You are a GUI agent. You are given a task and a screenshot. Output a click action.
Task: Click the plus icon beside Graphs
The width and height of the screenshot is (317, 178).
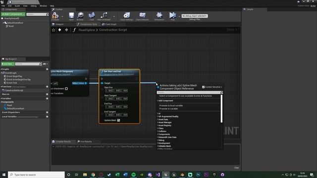click(x=47, y=69)
